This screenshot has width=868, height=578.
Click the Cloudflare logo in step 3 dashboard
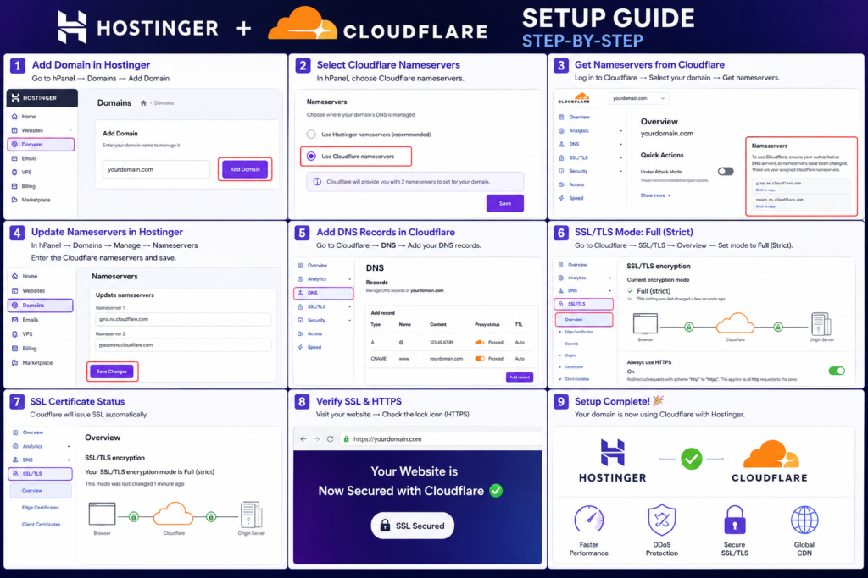click(x=574, y=98)
